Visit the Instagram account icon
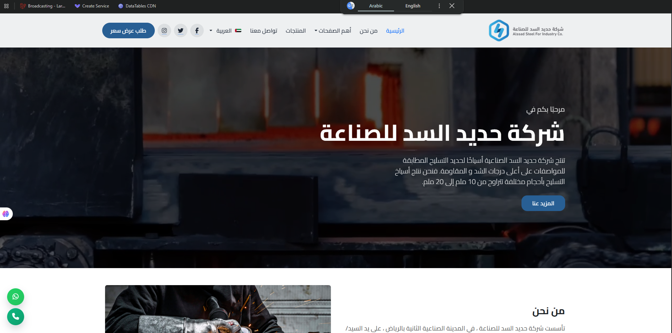 pos(164,30)
